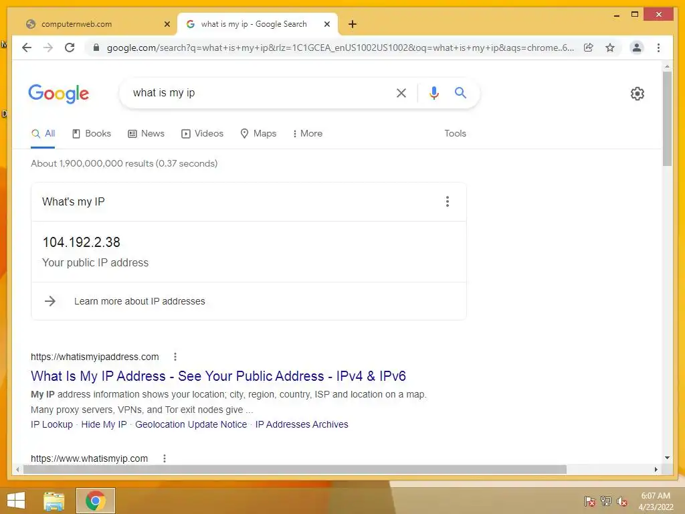
Task: Bookmark this page with the star icon
Action: 610,48
